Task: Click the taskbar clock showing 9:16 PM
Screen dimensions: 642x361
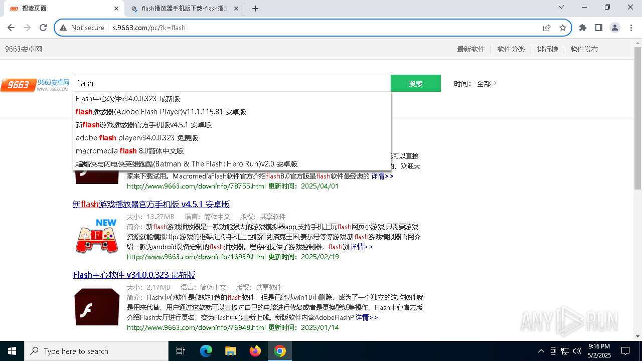Action: pyautogui.click(x=599, y=351)
